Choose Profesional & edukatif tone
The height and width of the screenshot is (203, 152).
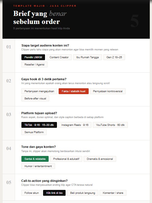66,159
